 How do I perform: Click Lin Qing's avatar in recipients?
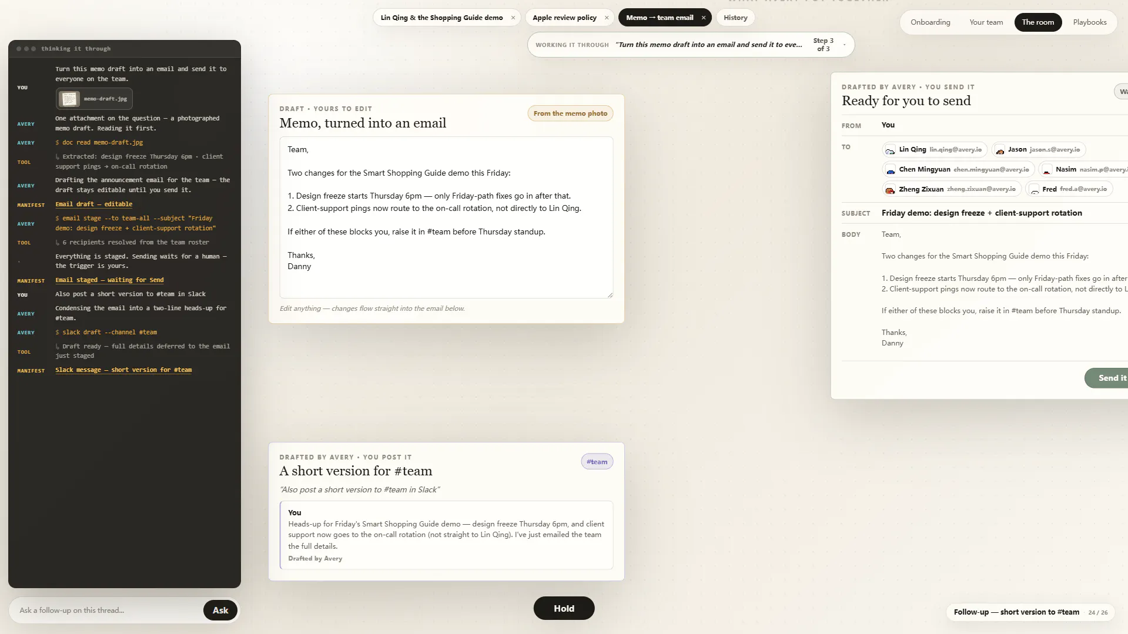[x=890, y=150]
